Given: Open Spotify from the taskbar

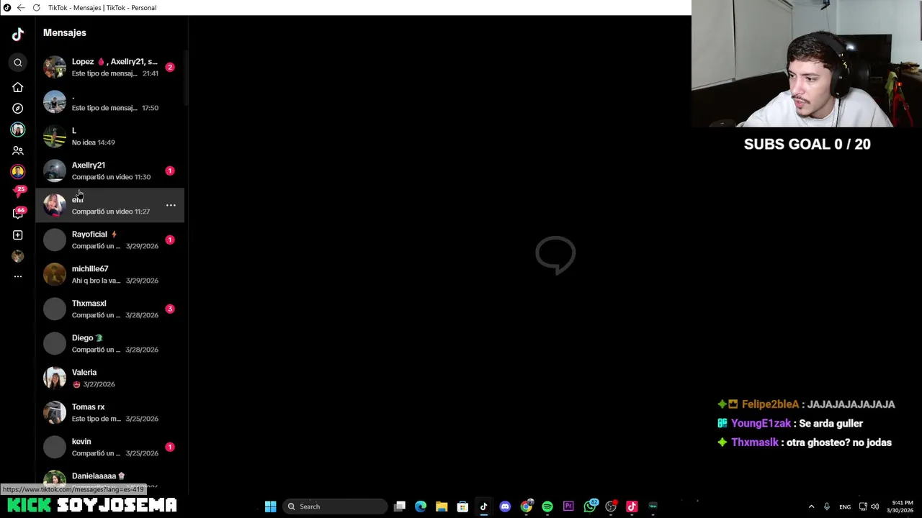Looking at the screenshot, I should 547,506.
